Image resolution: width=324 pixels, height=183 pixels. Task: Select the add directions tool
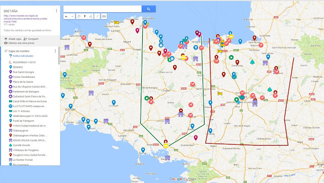(97, 17)
